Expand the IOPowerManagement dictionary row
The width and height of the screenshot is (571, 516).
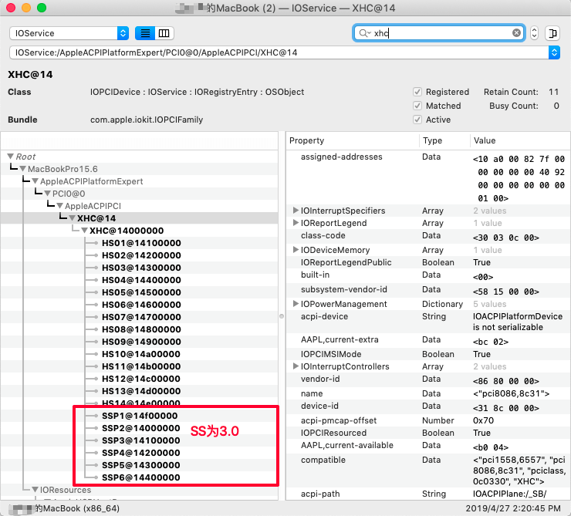point(296,304)
